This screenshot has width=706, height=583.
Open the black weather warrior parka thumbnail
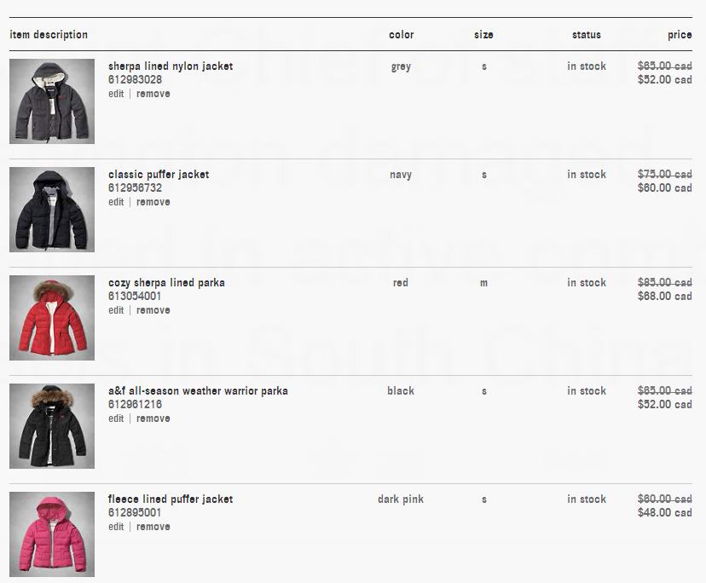click(x=52, y=426)
